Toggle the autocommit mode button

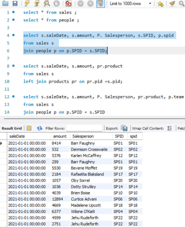click(x=100, y=4)
